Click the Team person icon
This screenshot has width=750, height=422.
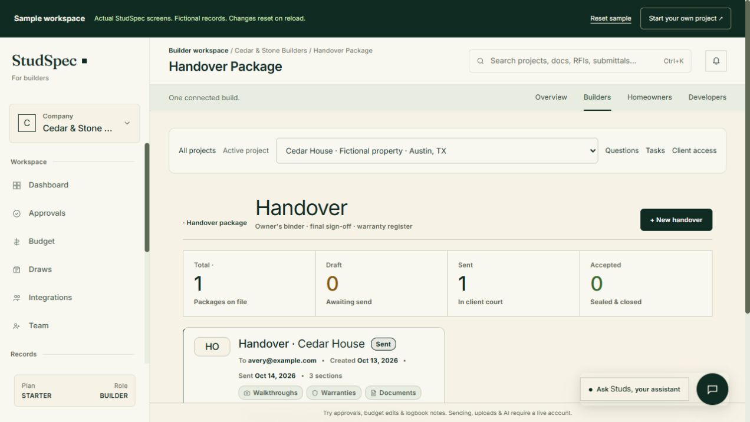pyautogui.click(x=17, y=326)
